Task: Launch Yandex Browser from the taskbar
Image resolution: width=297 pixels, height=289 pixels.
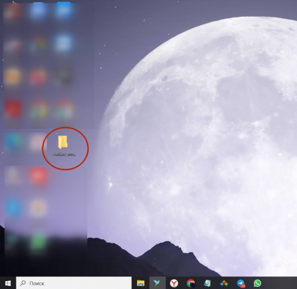Action: [x=174, y=283]
